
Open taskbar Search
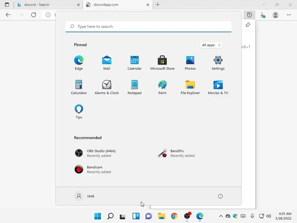coord(111,216)
